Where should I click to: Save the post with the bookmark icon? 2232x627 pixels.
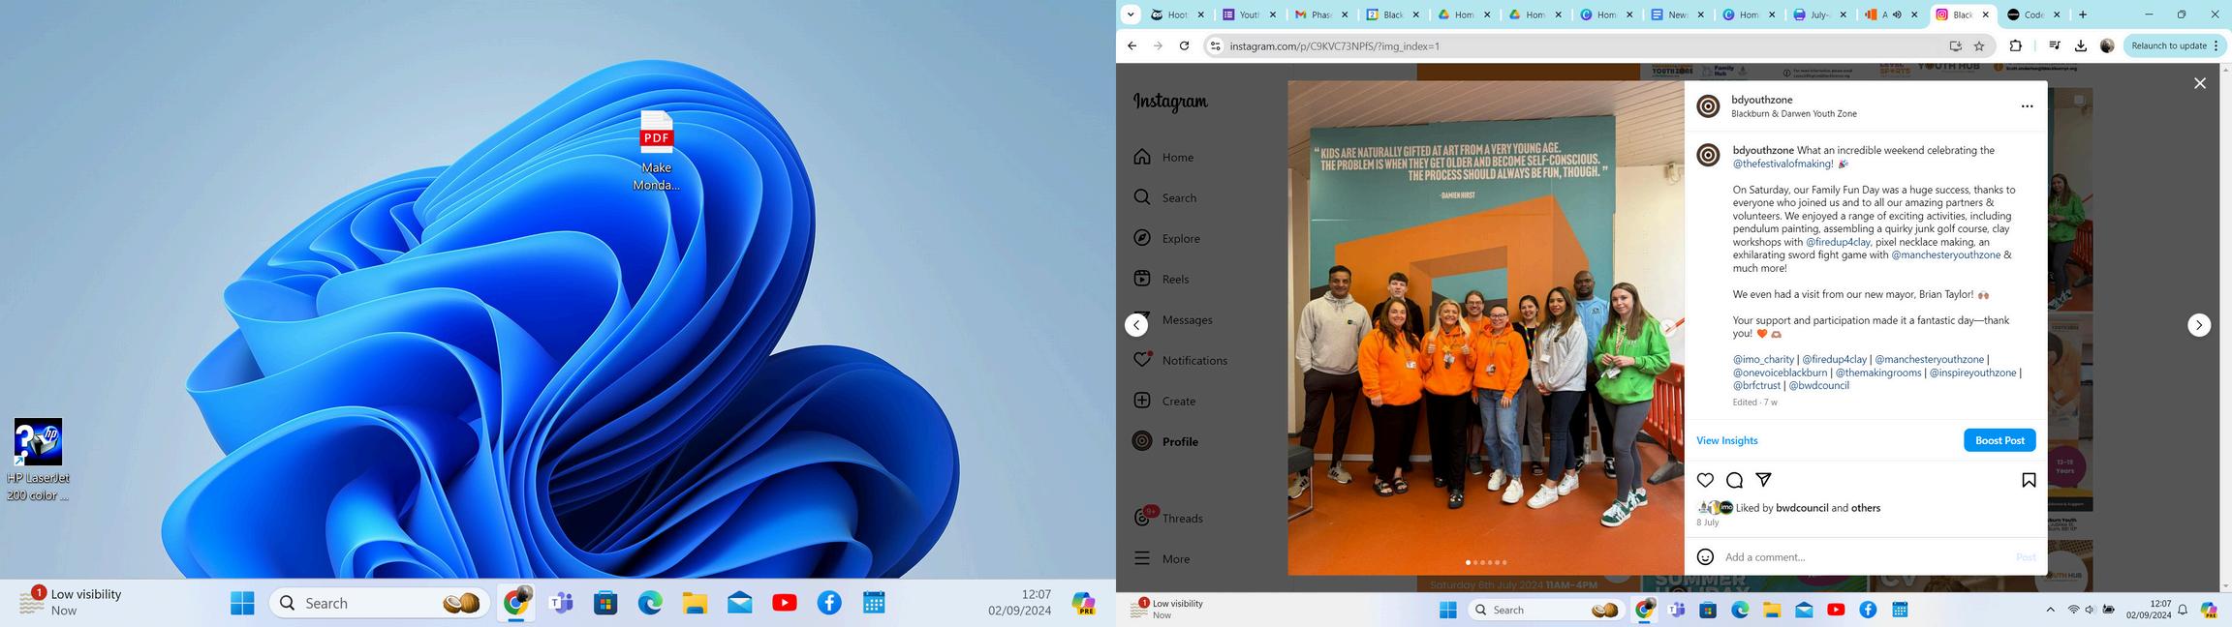2029,480
